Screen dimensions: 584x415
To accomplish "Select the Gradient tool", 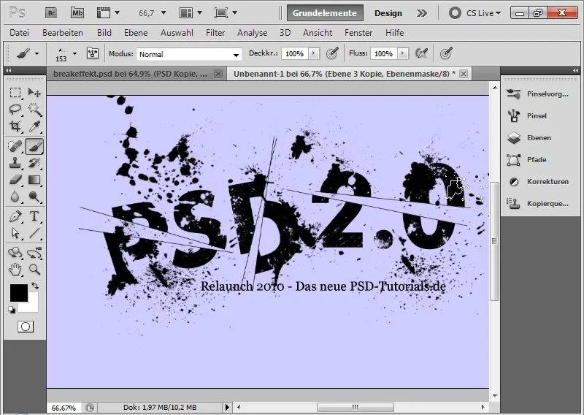I will click(34, 180).
